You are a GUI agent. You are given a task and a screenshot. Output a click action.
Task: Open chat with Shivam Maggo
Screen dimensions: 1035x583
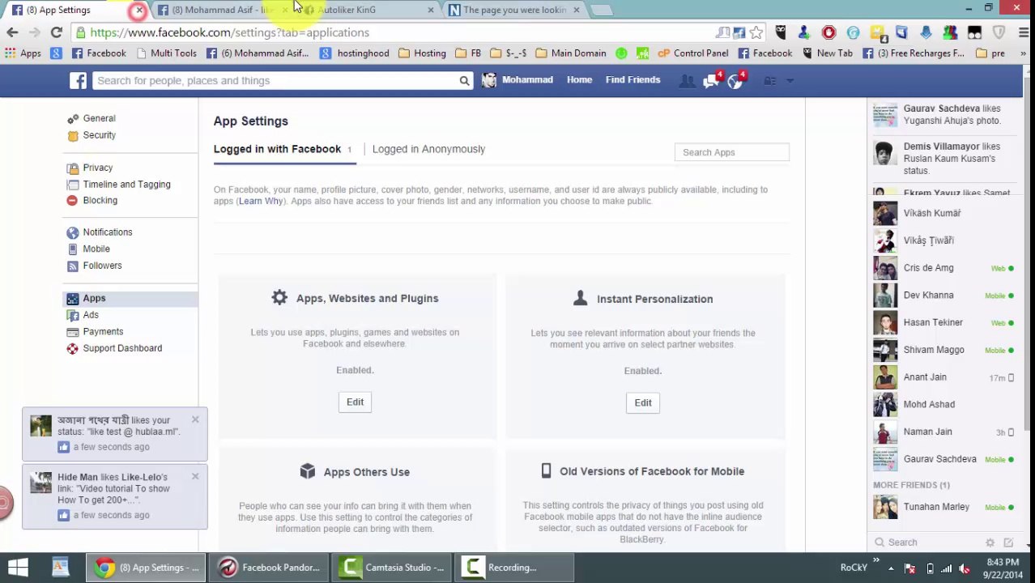[943, 350]
